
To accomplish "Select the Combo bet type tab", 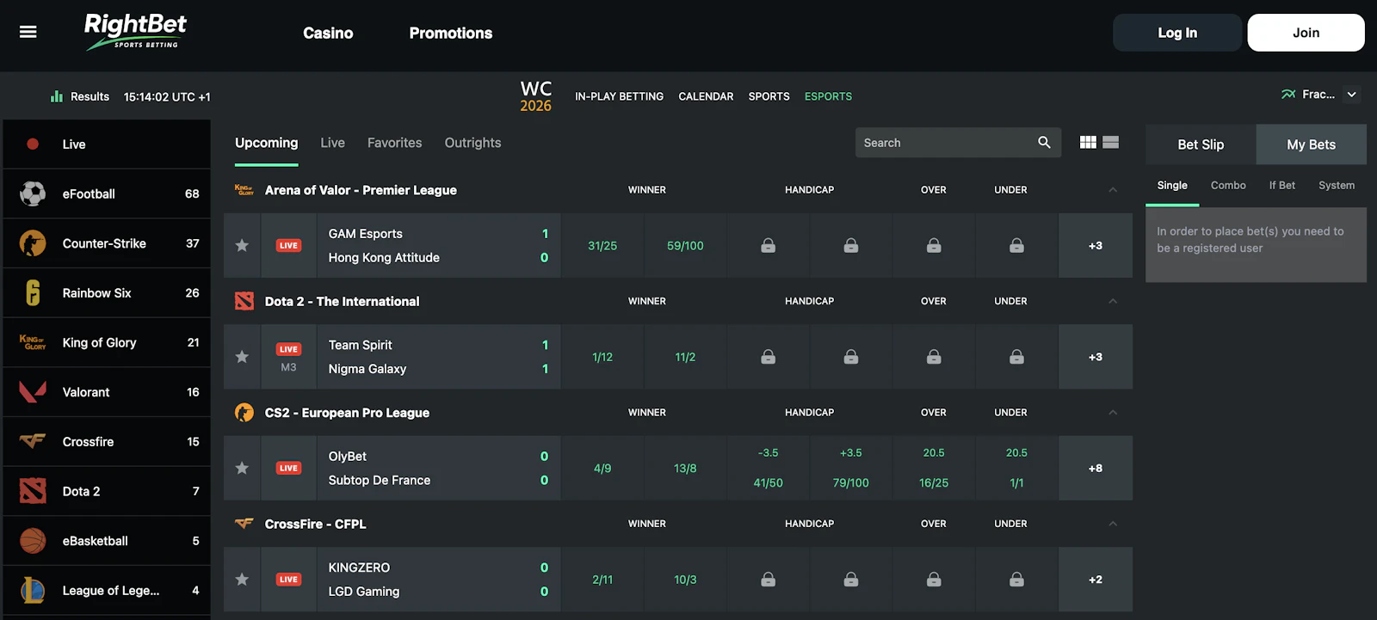I will [1228, 185].
